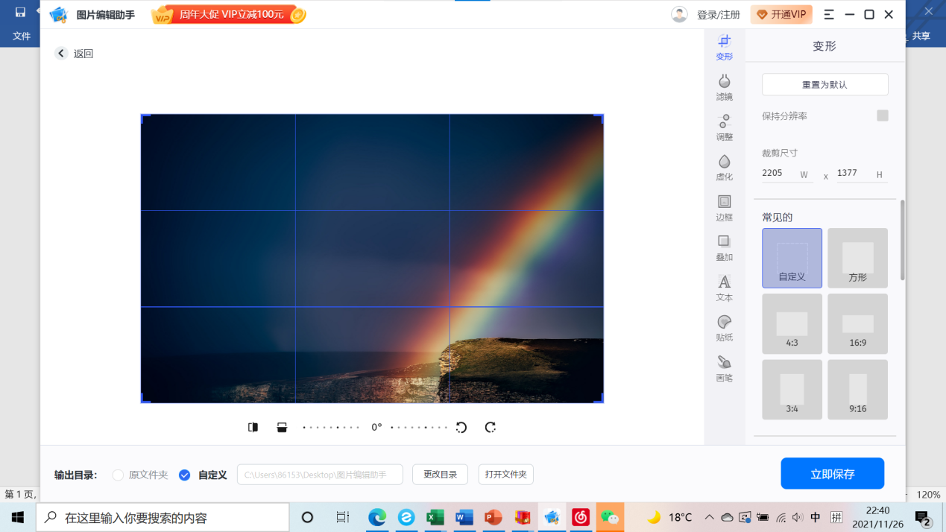Click the back arrow icon next to 返回

click(61, 53)
